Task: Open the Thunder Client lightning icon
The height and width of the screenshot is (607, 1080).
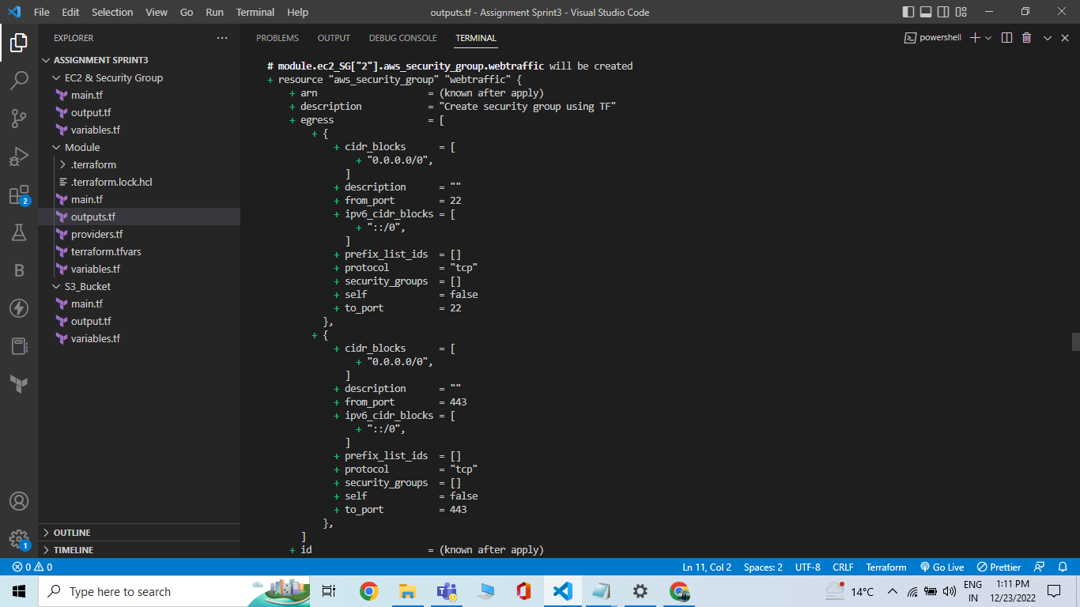Action: [20, 308]
